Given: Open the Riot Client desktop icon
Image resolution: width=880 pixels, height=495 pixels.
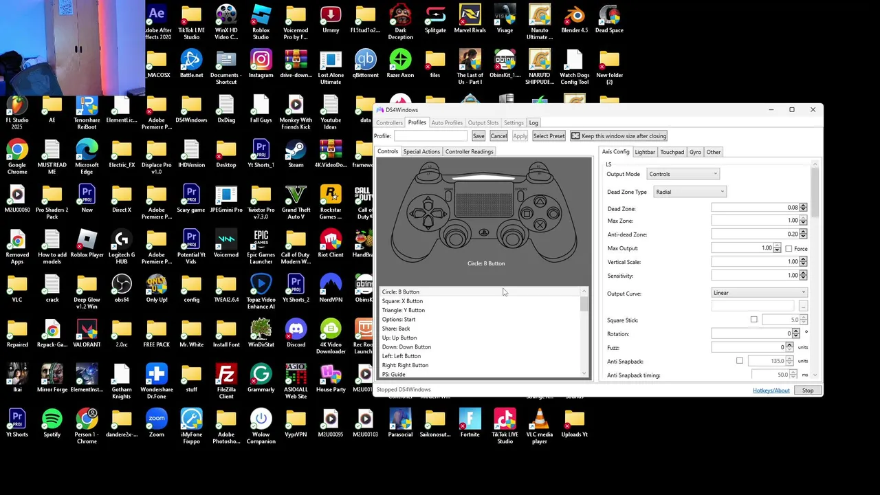Looking at the screenshot, I should (x=331, y=244).
